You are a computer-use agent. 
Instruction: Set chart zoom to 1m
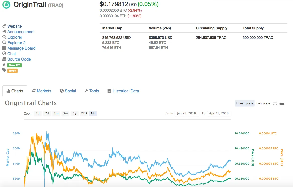point(56,113)
